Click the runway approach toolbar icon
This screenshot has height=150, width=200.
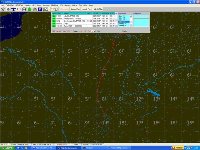35,9
